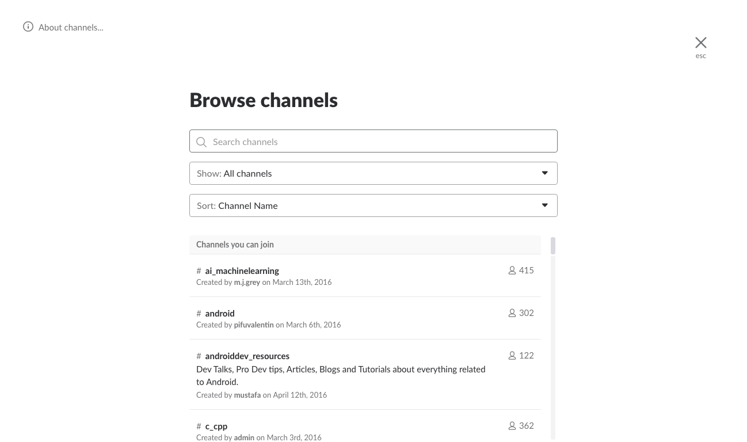Open the Show: All channels dropdown
Image resolution: width=747 pixels, height=442 pixels.
click(373, 173)
